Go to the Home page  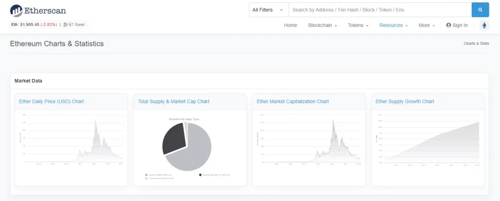[291, 25]
